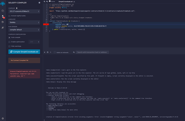185x121 pixels.
Task: Clear the terminal console icon
Action: coord(47,52)
